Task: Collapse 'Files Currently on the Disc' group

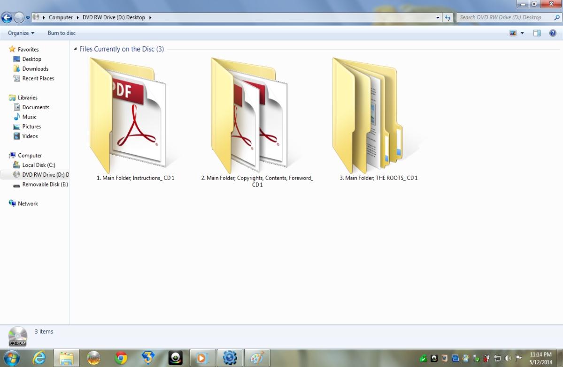Action: point(76,49)
